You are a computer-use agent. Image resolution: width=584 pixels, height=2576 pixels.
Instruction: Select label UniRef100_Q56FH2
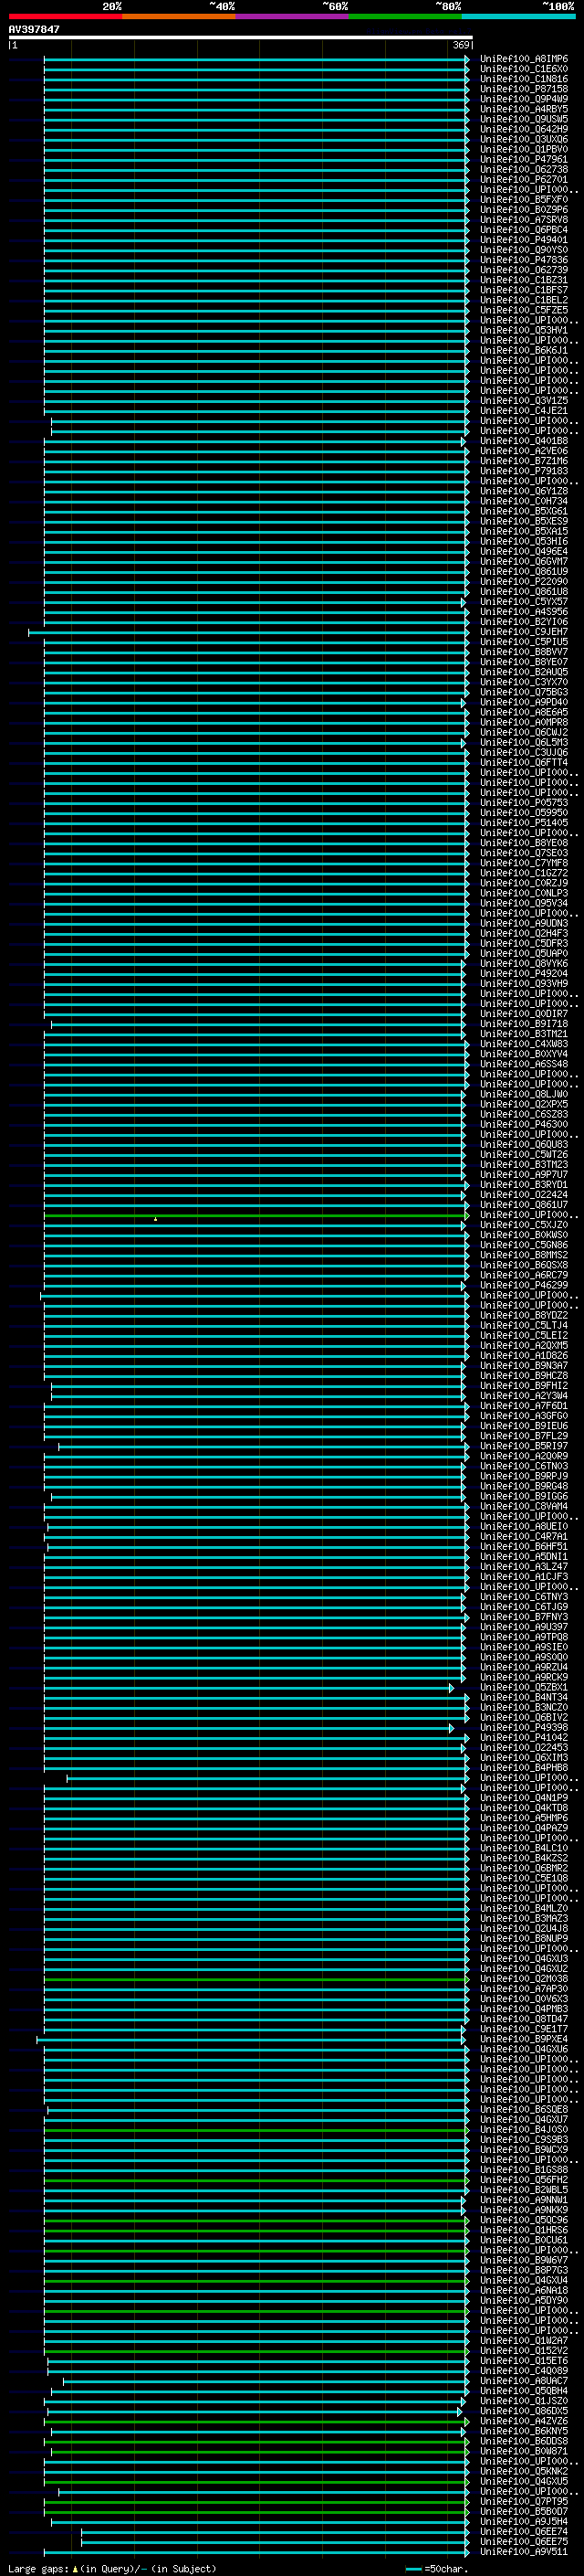tap(523, 2180)
